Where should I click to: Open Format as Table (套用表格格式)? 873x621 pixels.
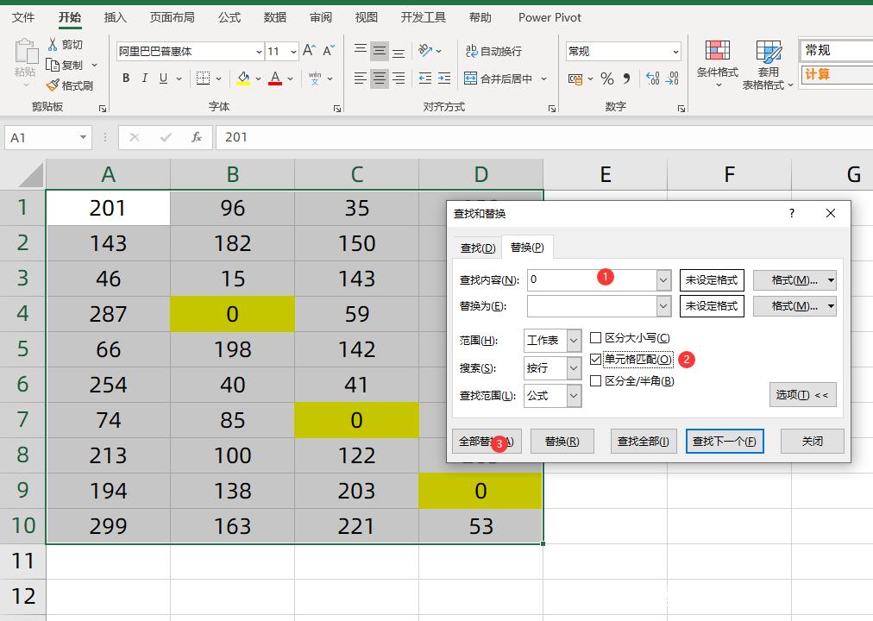click(768, 65)
